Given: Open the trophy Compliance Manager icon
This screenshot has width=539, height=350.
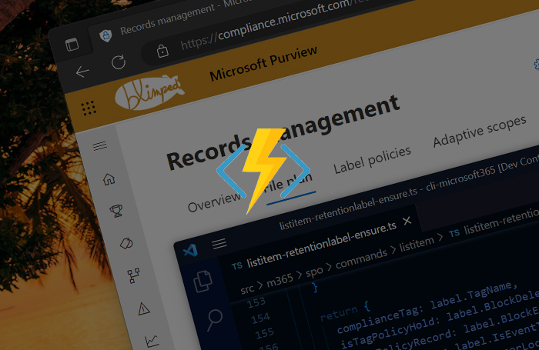Looking at the screenshot, I should 116,211.
